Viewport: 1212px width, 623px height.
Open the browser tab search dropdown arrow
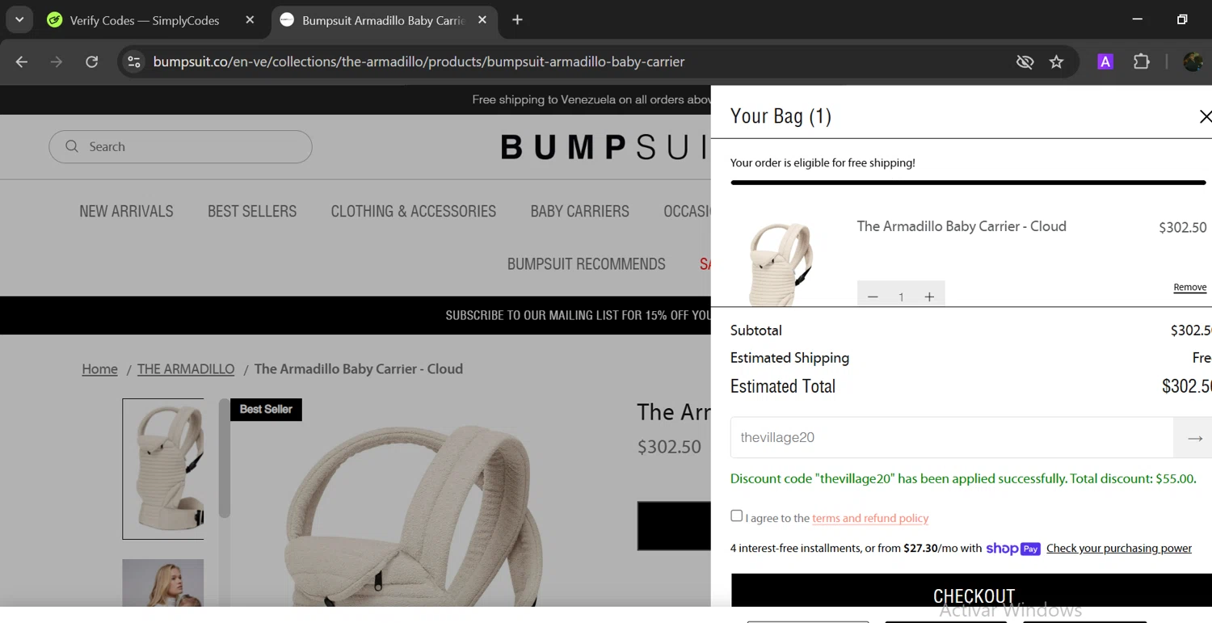coord(19,20)
